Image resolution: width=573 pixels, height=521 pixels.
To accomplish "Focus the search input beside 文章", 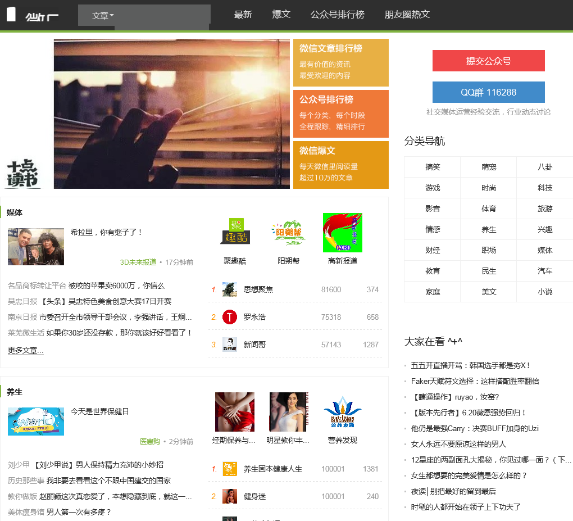I will pos(162,15).
